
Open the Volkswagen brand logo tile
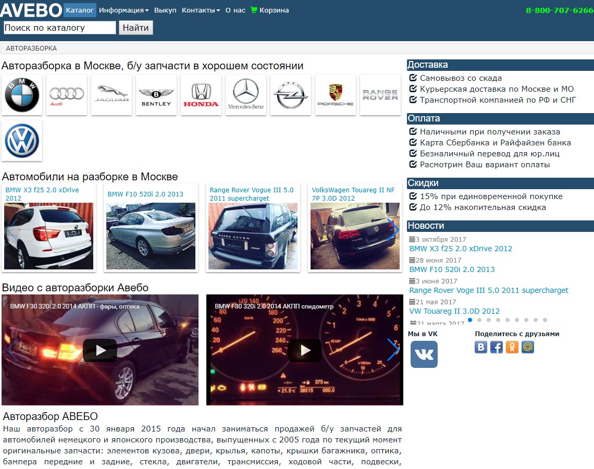click(x=22, y=141)
